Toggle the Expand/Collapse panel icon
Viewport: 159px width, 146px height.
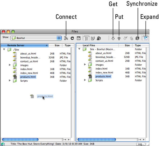(146, 38)
